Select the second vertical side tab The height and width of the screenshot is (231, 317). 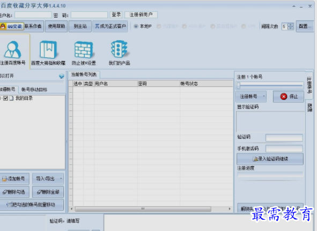click(x=309, y=108)
